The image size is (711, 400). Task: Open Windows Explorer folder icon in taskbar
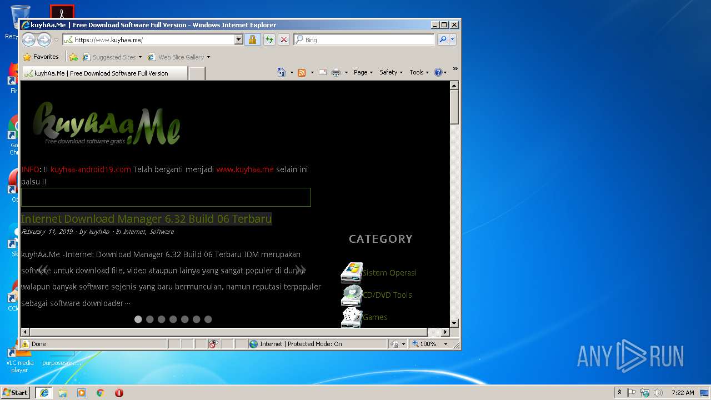pos(63,393)
